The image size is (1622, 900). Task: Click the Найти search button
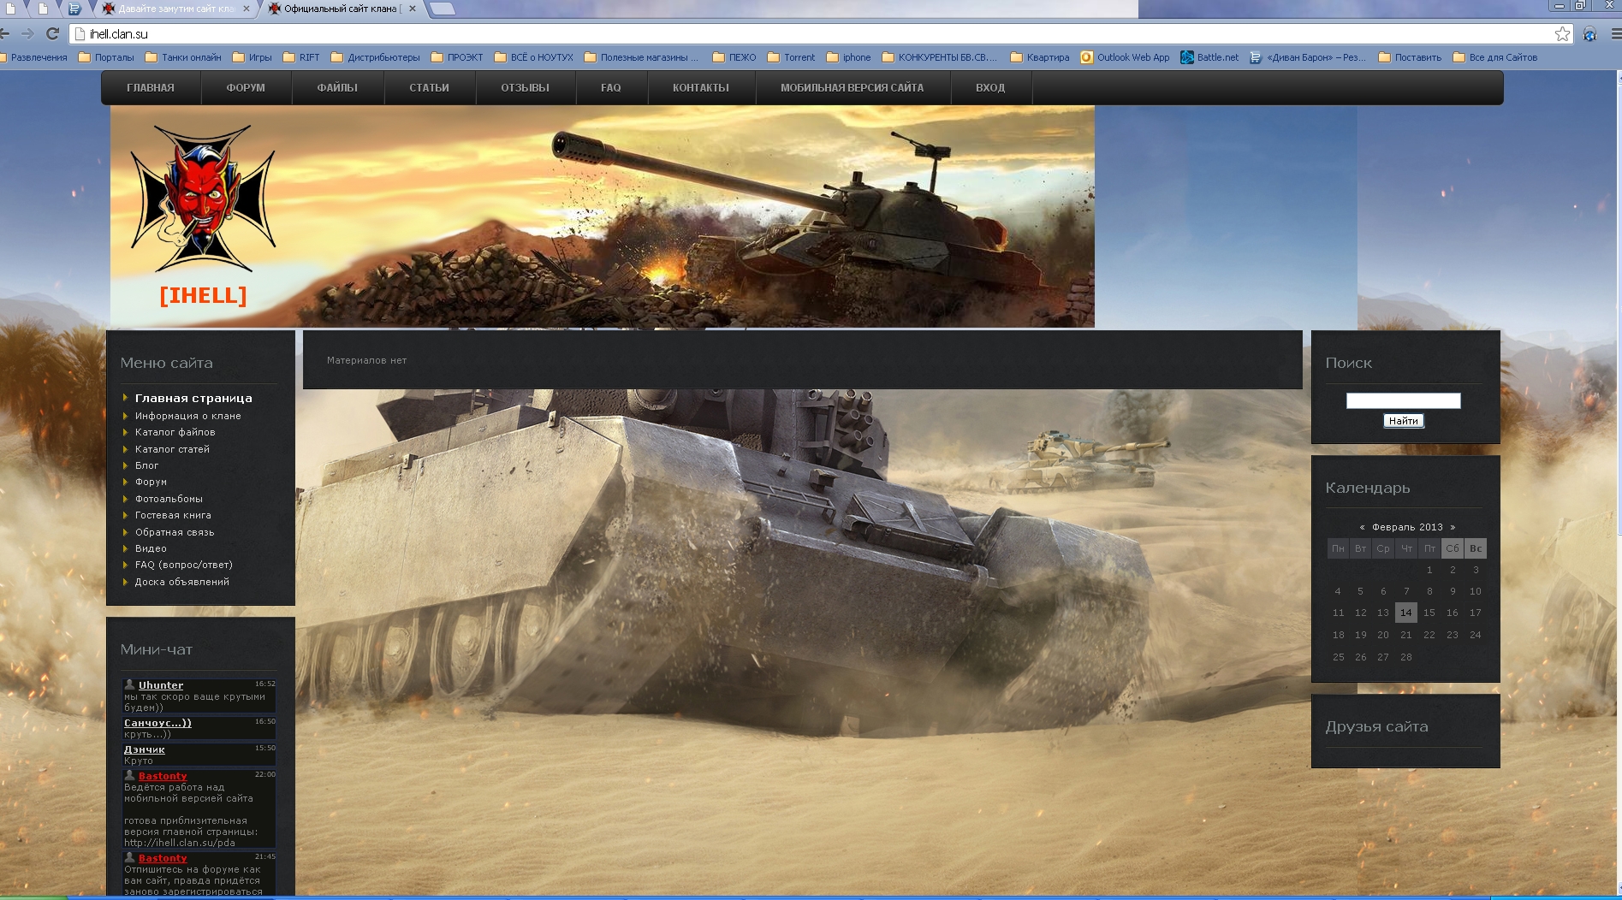tap(1403, 421)
